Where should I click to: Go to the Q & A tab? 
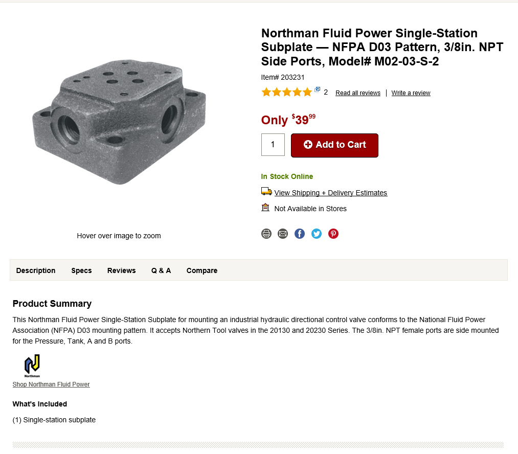(161, 270)
